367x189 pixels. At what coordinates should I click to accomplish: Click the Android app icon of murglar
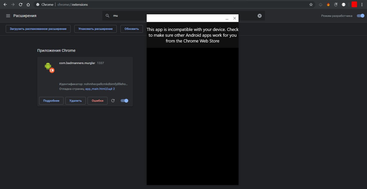point(49,67)
